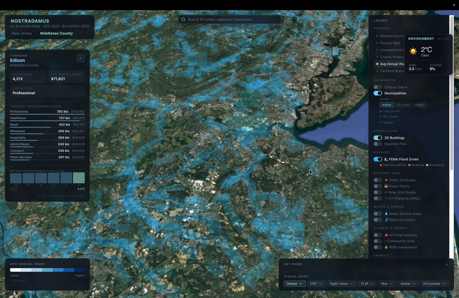Go to New Jersey in breadcrumb
The height and width of the screenshot is (298, 459).
tap(22, 33)
